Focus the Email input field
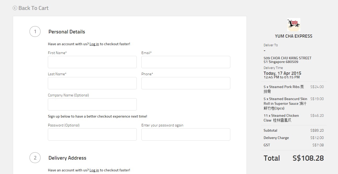Viewport: 338px width, 174px height. pos(186,62)
